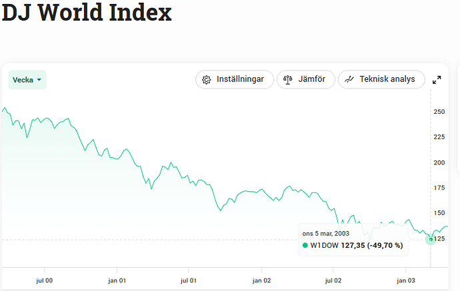The width and height of the screenshot is (460, 291).
Task: Select the jul 01 date label
Action: coord(189,281)
